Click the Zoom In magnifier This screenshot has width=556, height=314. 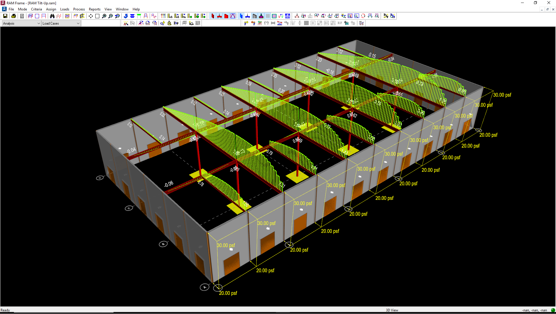click(104, 16)
